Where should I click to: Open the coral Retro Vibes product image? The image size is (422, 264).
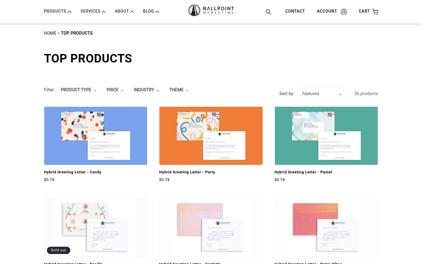pyautogui.click(x=326, y=228)
